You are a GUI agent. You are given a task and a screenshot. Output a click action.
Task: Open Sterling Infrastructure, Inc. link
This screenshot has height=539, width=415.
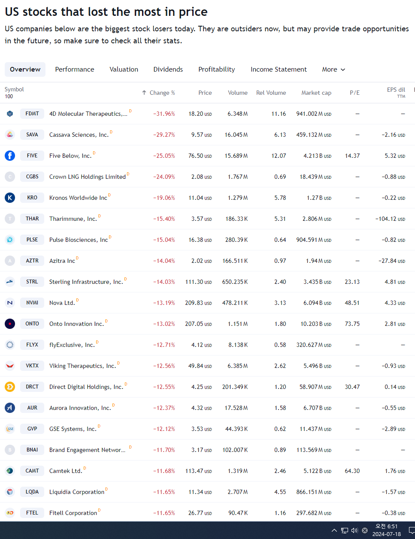(86, 282)
